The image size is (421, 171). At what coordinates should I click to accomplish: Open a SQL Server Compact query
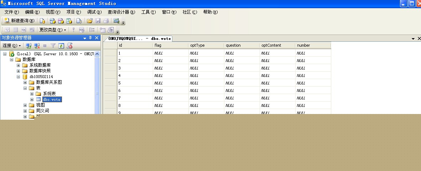pyautogui.click(x=79, y=21)
